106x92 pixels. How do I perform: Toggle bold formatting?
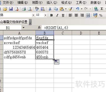[51, 15]
